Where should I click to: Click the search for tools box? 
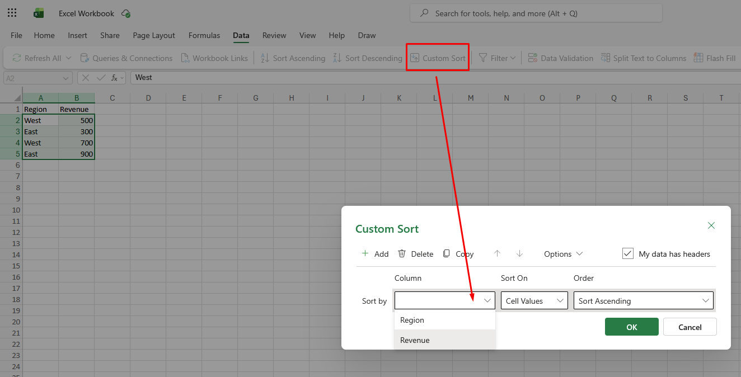(536, 13)
